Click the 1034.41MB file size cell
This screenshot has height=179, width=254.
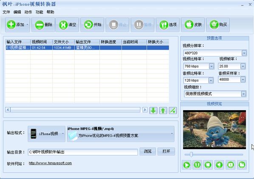(63, 48)
